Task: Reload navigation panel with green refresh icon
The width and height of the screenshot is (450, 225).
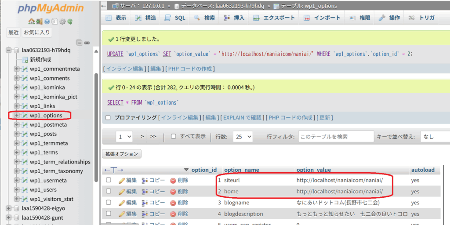Action: 70,21
